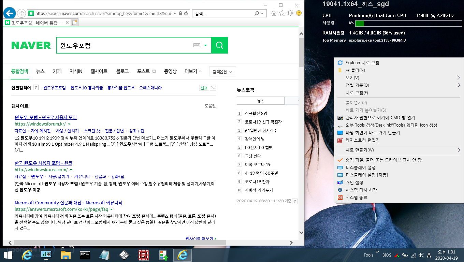Choose 레지스트리 편집기 from the context menu
The height and width of the screenshot is (262, 464).
pyautogui.click(x=398, y=140)
